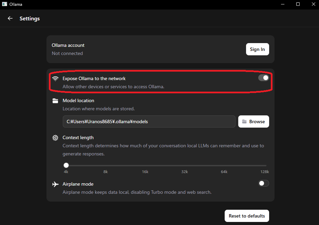Click the Airplane mode plane icon
The height and width of the screenshot is (225, 319).
click(x=55, y=184)
